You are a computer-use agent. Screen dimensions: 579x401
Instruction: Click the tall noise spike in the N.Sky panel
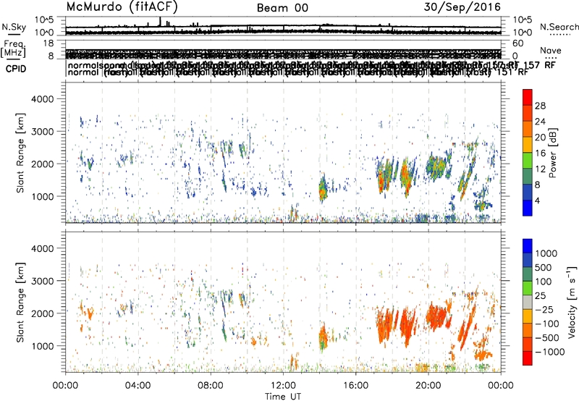click(160, 22)
